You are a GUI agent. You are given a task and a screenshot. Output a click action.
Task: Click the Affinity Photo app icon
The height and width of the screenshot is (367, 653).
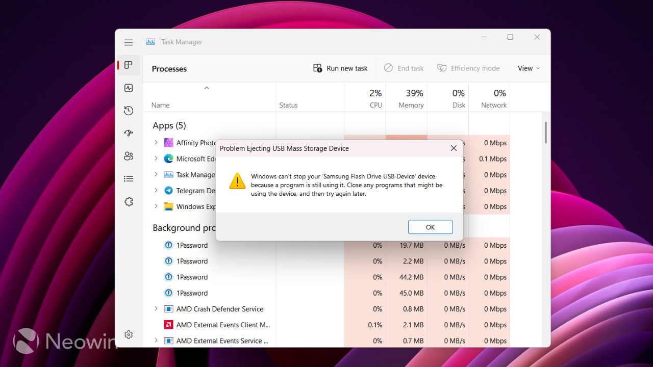(168, 143)
